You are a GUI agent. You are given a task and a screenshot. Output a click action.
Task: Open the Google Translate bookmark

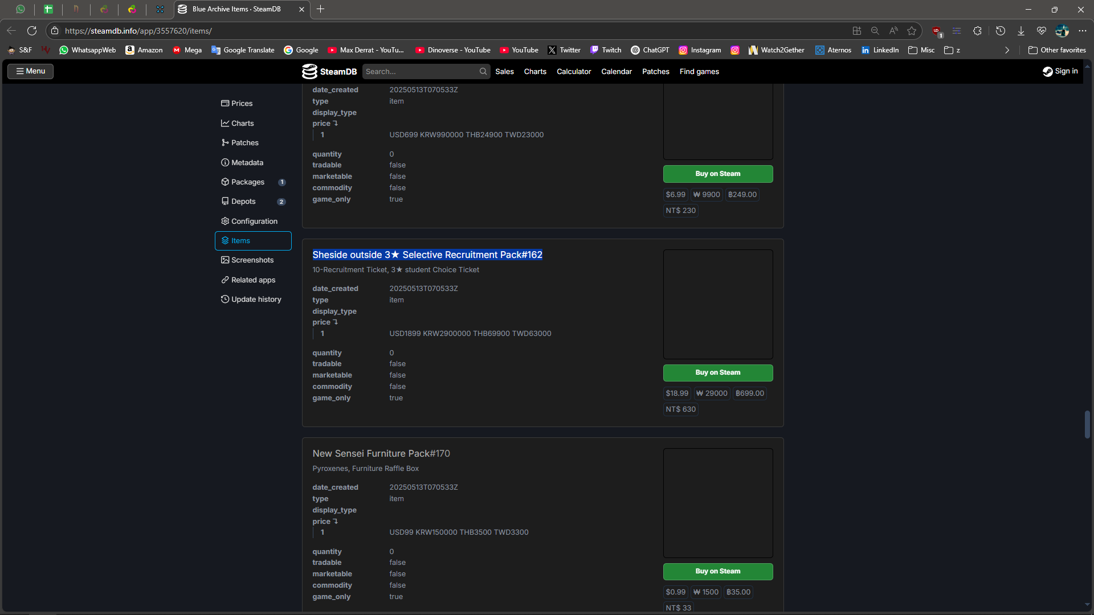[243, 50]
